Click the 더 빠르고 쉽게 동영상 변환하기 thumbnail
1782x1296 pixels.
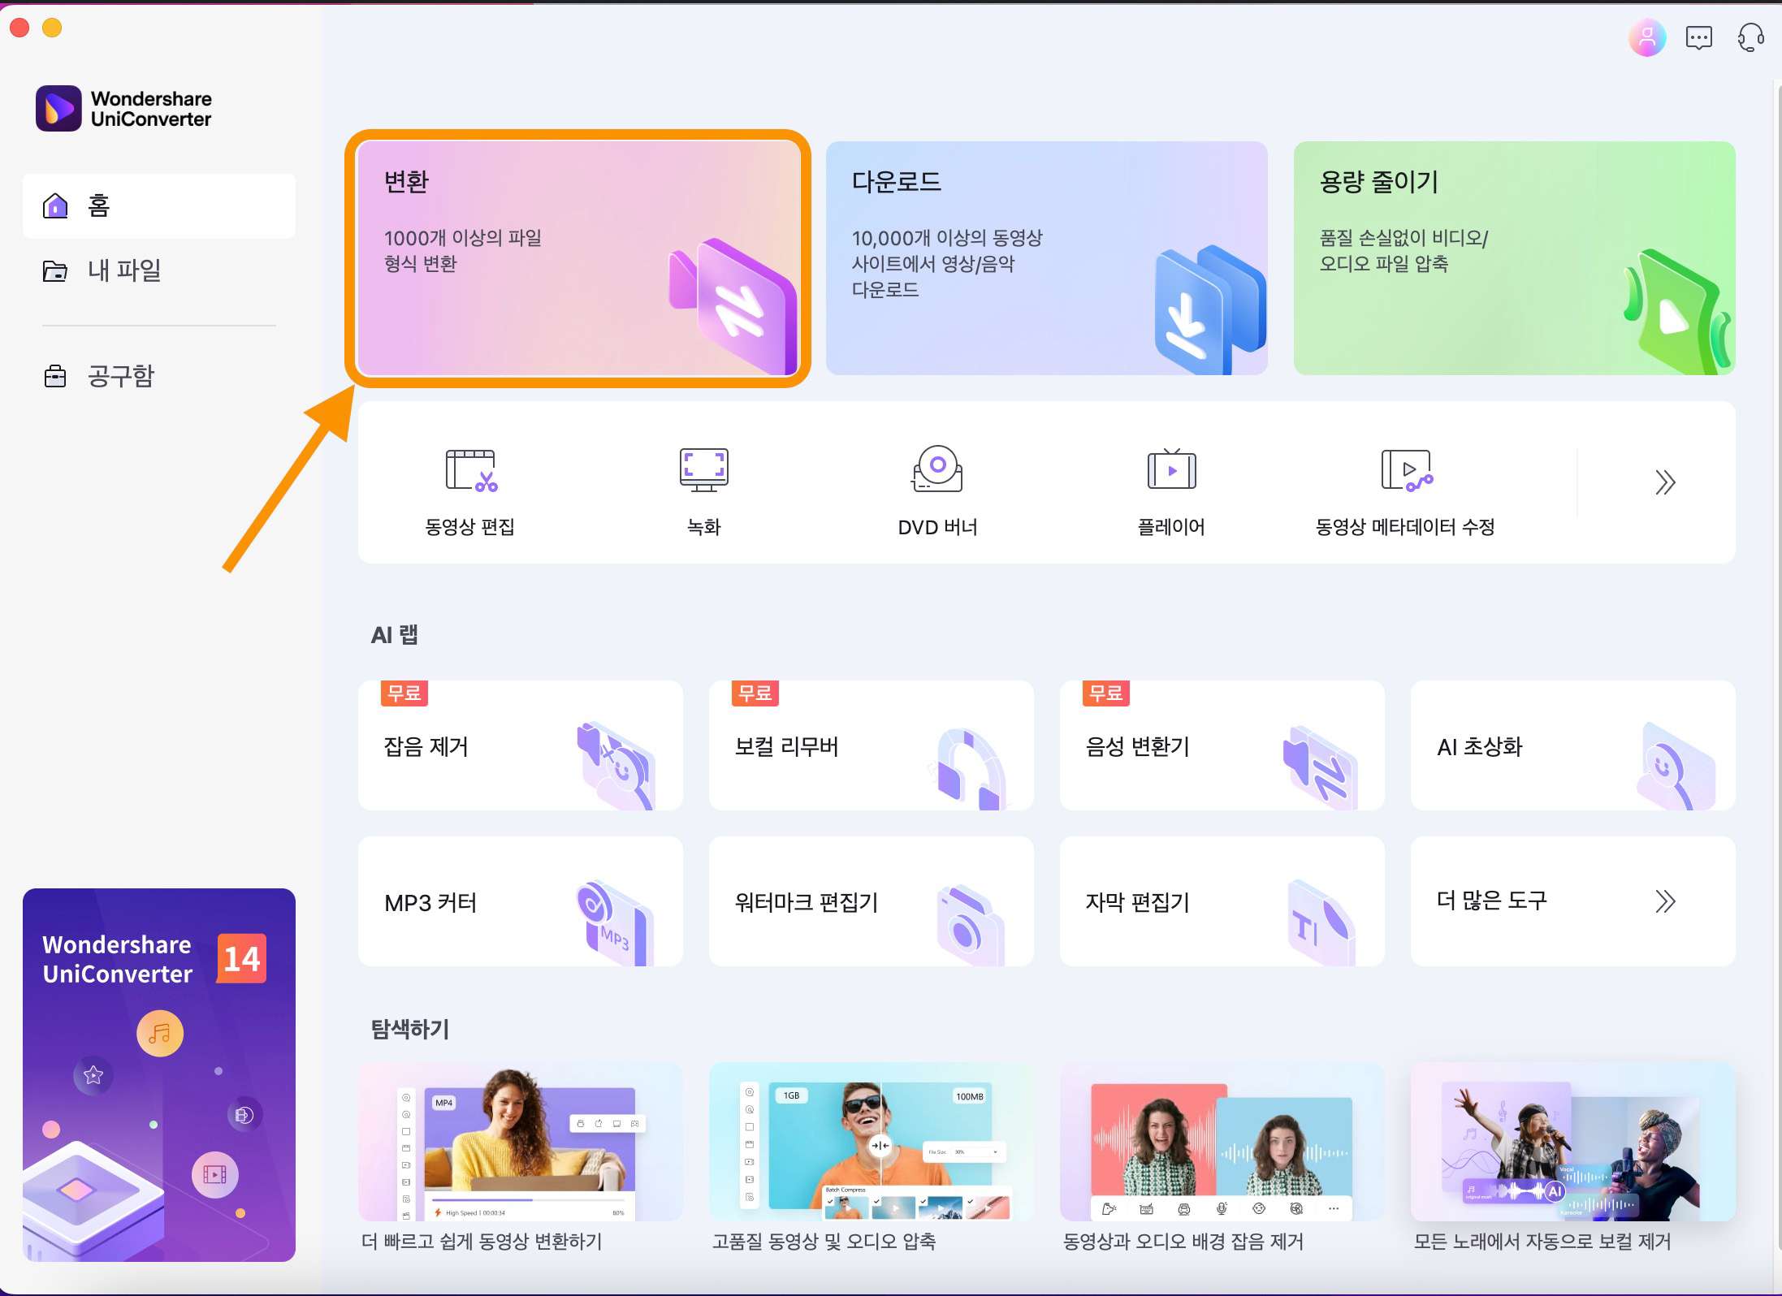coord(520,1142)
